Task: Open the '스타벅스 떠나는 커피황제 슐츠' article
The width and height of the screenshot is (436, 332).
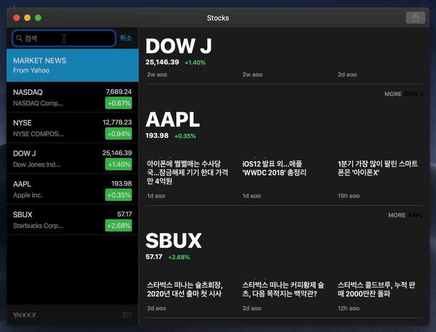Action: (x=283, y=289)
